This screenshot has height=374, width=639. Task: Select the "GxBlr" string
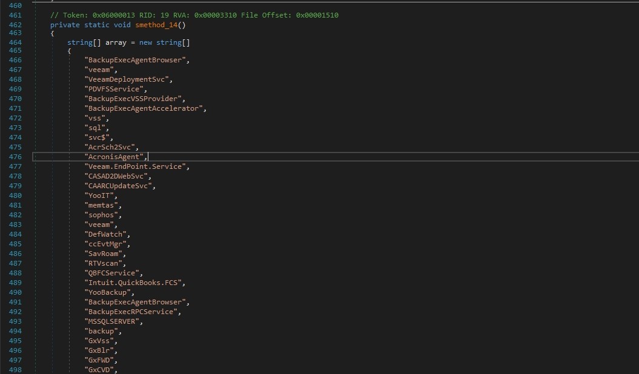99,350
